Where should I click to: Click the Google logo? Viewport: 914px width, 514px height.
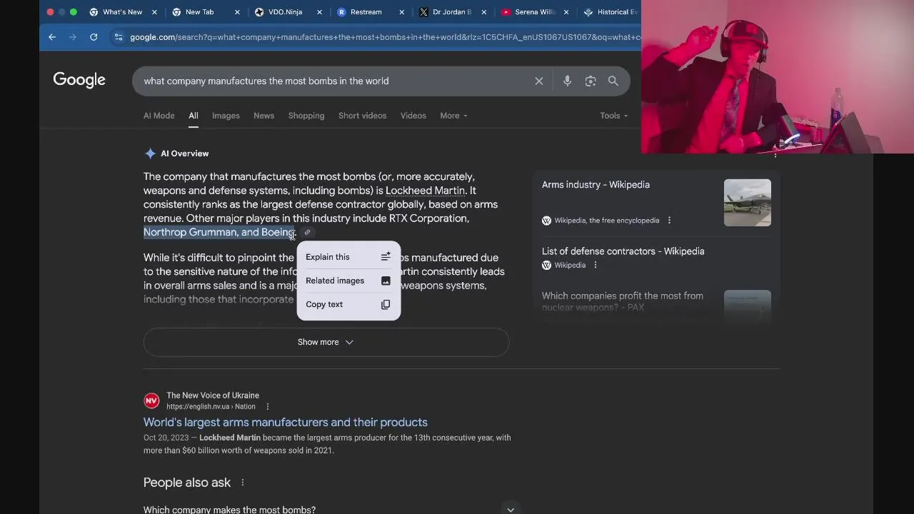79,80
